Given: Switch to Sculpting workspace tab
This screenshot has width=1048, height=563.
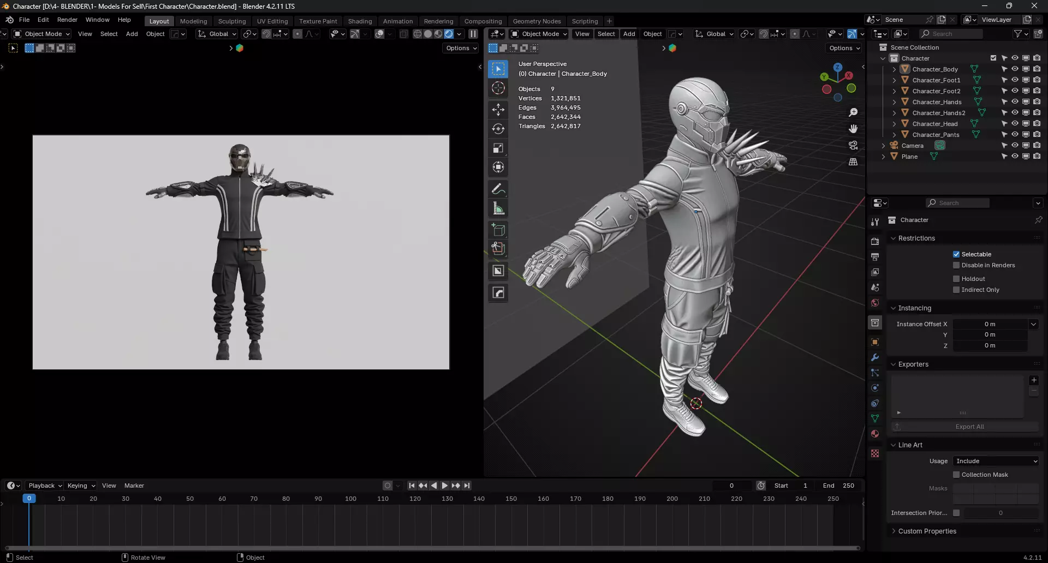Looking at the screenshot, I should 232,21.
